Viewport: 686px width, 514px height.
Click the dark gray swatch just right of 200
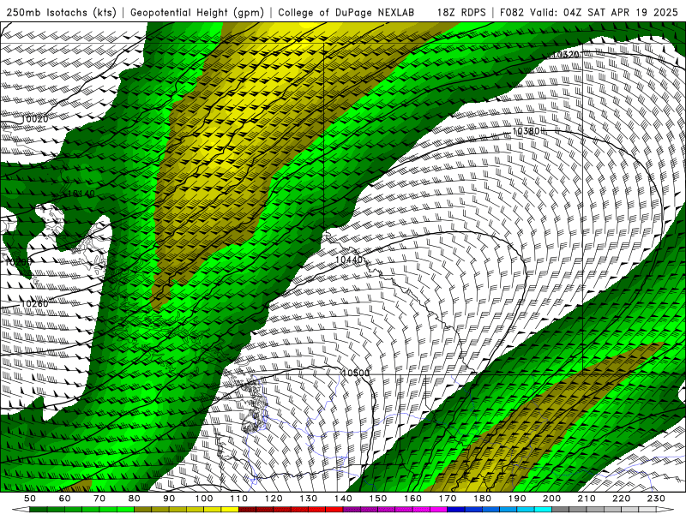point(561,510)
